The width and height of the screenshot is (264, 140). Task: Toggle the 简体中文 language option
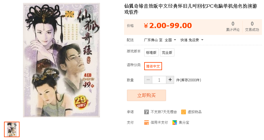tap(153, 66)
